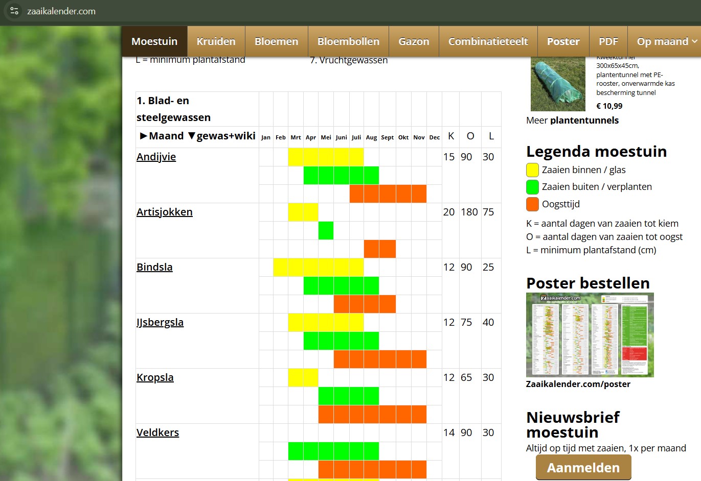701x481 pixels.
Task: Click the site info icon in address bar
Action: point(14,11)
